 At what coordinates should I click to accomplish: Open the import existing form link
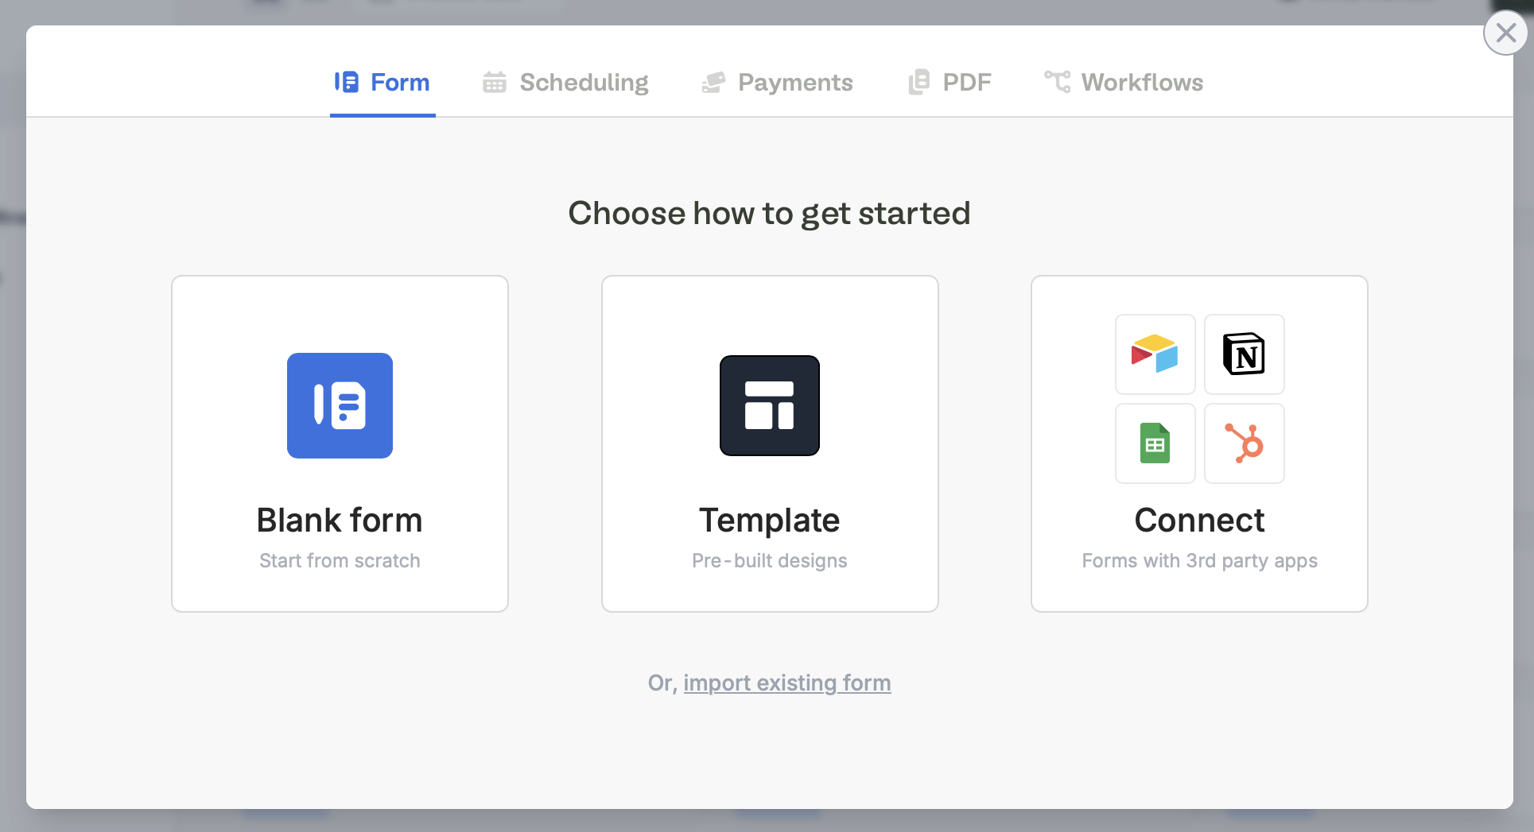tap(787, 683)
